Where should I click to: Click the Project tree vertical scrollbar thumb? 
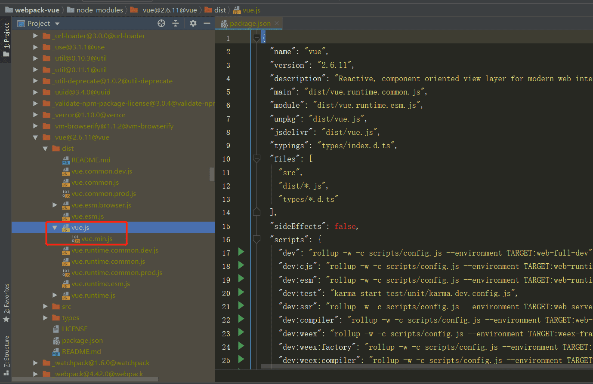[212, 174]
